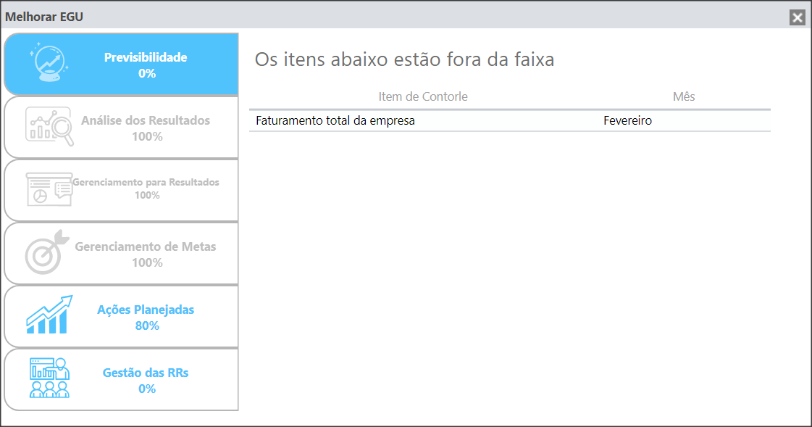Image resolution: width=812 pixels, height=427 pixels.
Task: Click the crystal ball Previsibilidade icon
Action: (x=49, y=63)
